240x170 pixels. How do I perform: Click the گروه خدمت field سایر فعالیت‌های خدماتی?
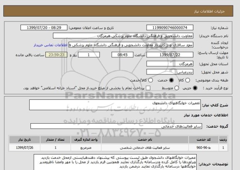[x=116, y=126]
